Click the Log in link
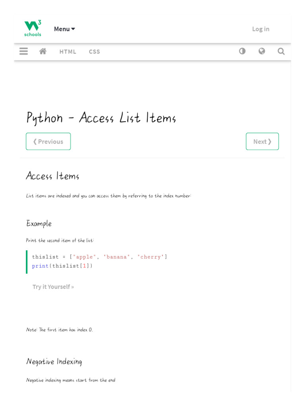Viewport: 305px width, 406px height. (261, 29)
